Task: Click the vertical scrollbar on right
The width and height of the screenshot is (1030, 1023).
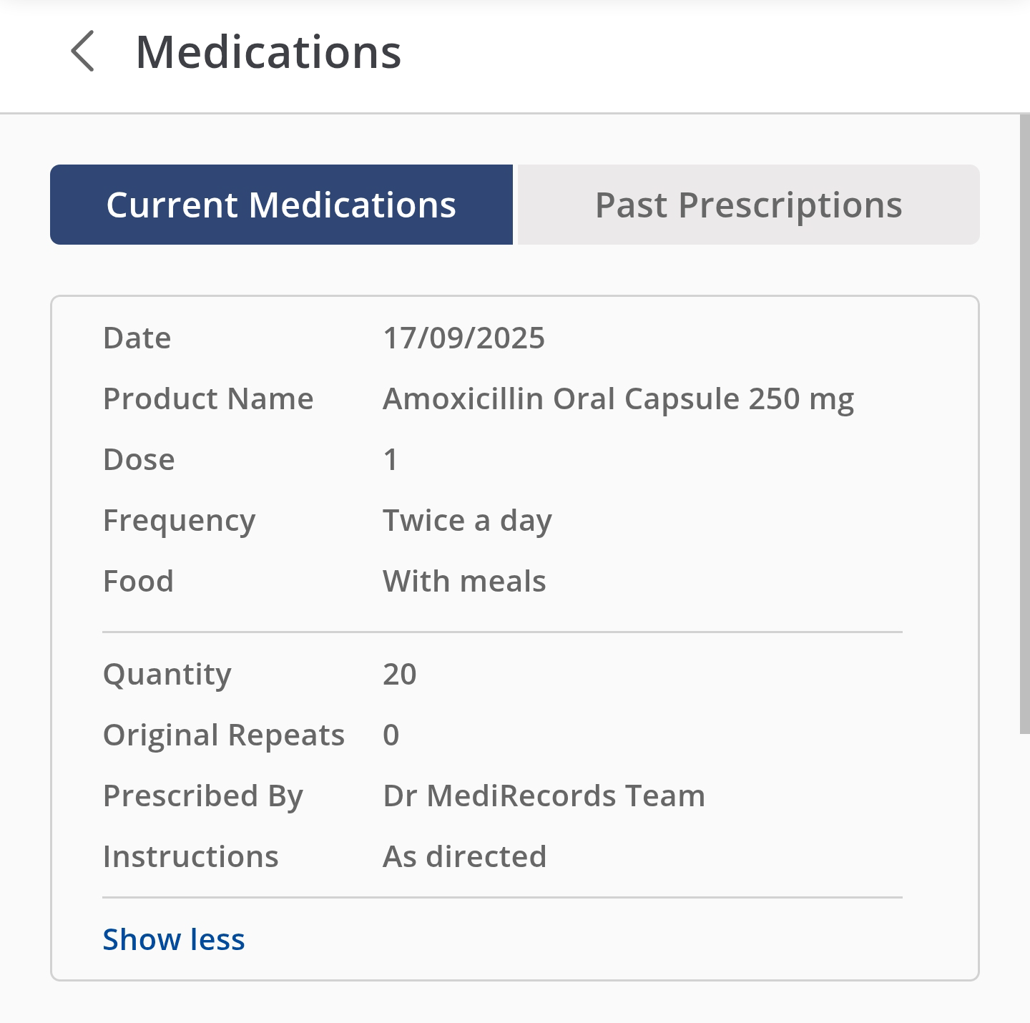Action: [x=1024, y=422]
